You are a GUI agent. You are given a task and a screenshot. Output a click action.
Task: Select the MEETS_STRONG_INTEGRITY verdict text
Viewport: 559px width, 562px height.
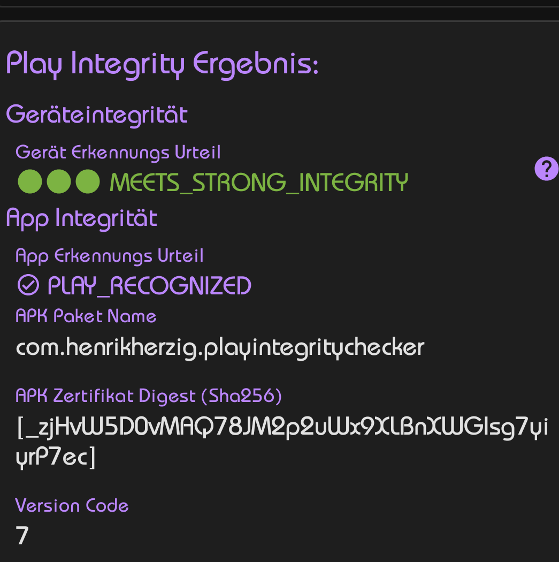[x=259, y=183]
